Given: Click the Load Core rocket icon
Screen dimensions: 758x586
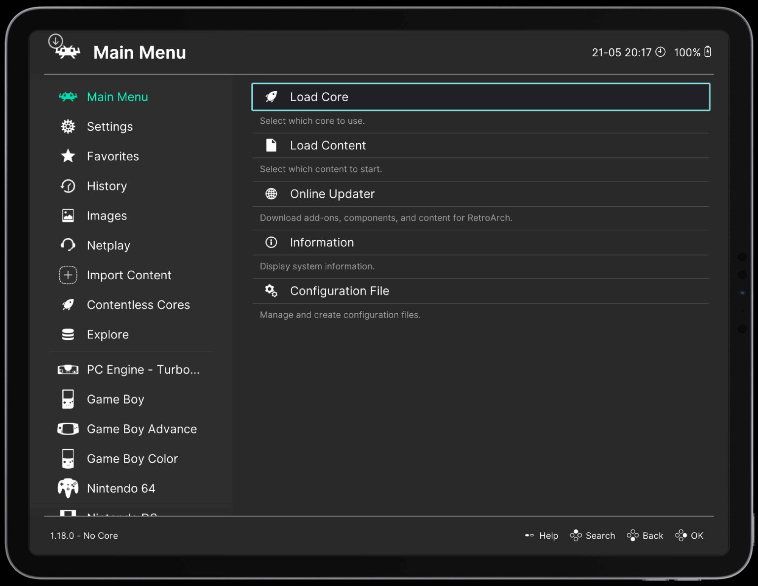Looking at the screenshot, I should pyautogui.click(x=271, y=97).
